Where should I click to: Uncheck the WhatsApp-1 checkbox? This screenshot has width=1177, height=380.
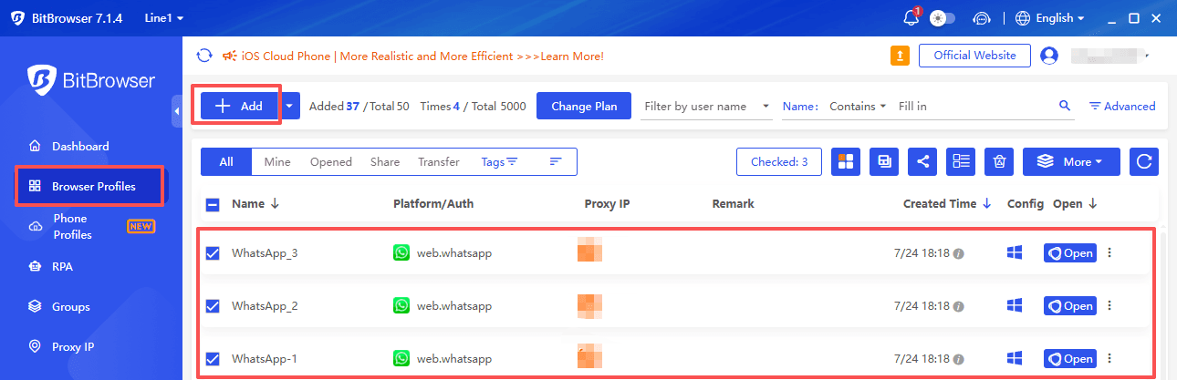pos(213,359)
